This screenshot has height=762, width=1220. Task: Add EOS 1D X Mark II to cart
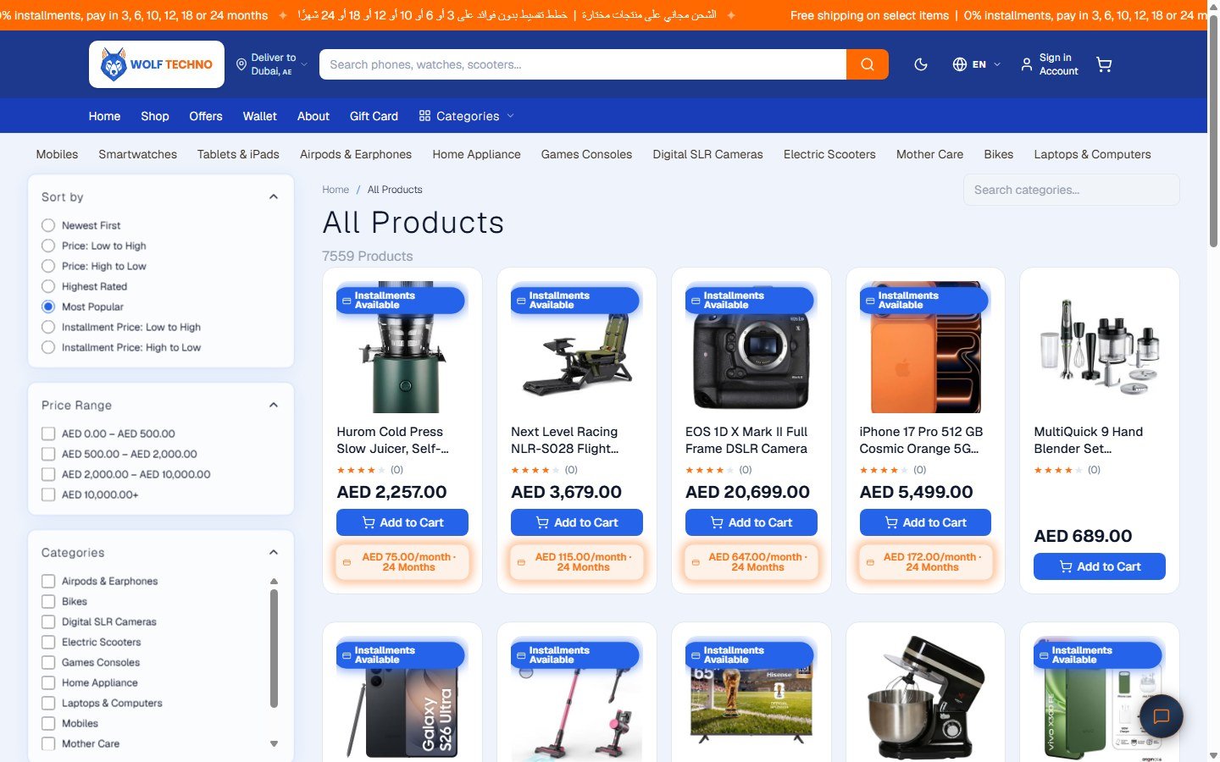click(751, 522)
